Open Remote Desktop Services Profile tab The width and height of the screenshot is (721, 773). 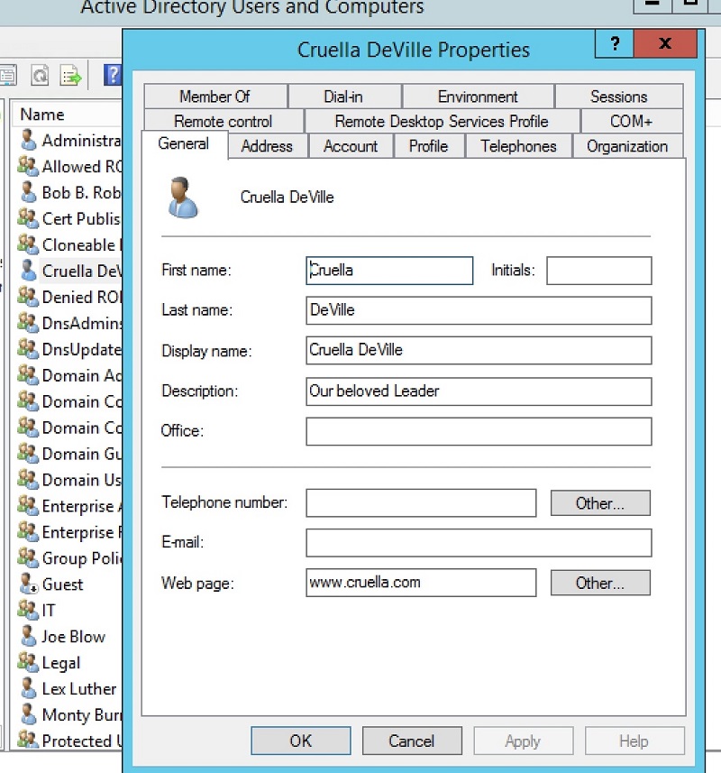pos(442,121)
